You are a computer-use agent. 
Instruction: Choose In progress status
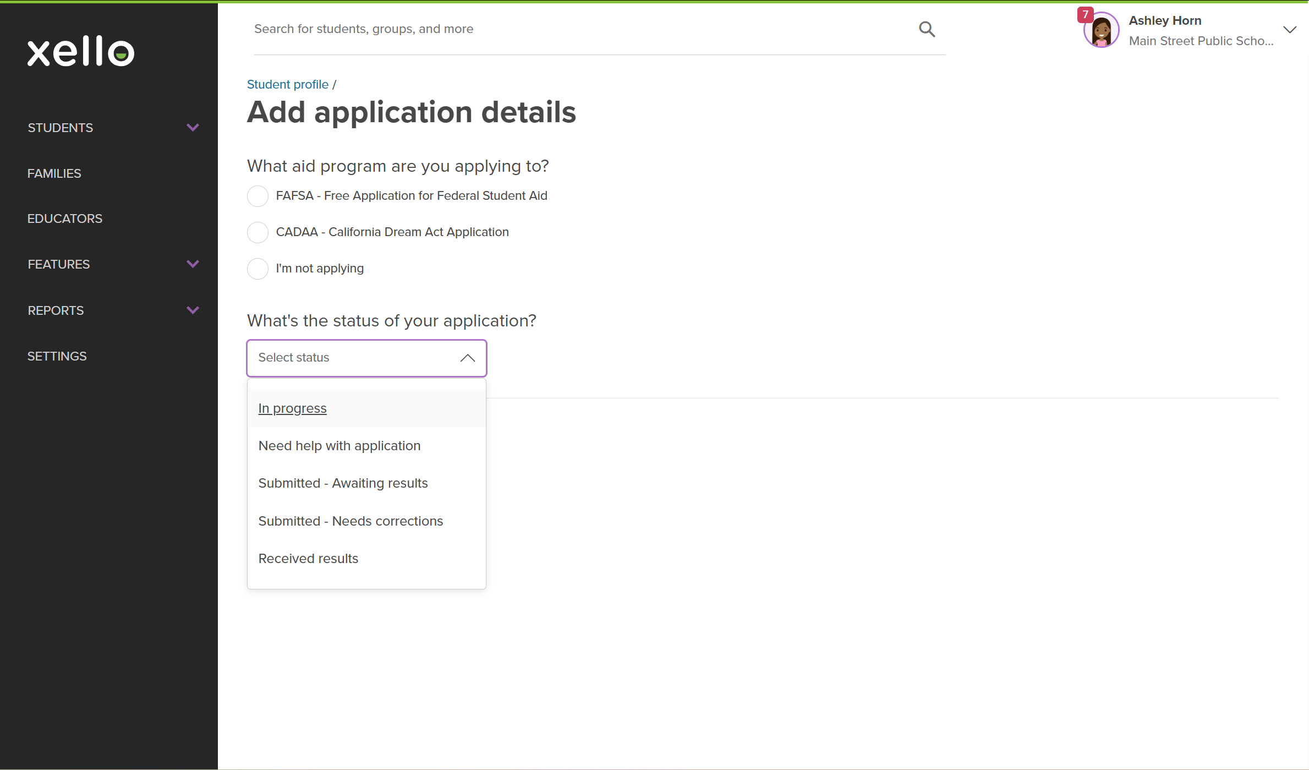coord(366,408)
